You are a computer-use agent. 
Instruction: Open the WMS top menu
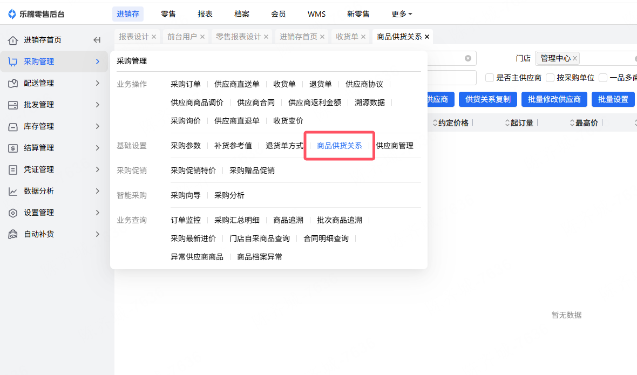click(x=316, y=14)
